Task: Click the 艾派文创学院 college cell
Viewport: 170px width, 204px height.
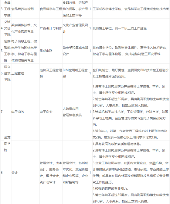Action: point(7,28)
